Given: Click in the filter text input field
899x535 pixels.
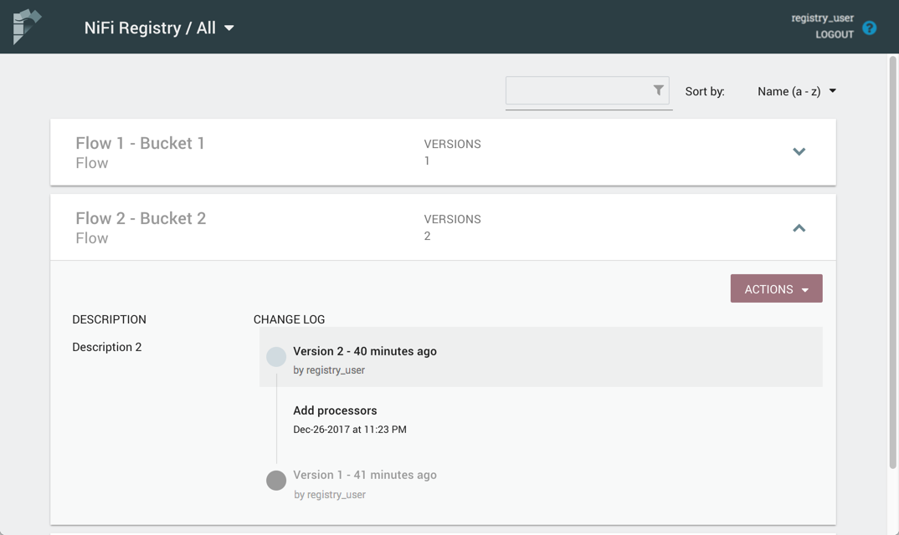Looking at the screenshot, I should tap(578, 90).
